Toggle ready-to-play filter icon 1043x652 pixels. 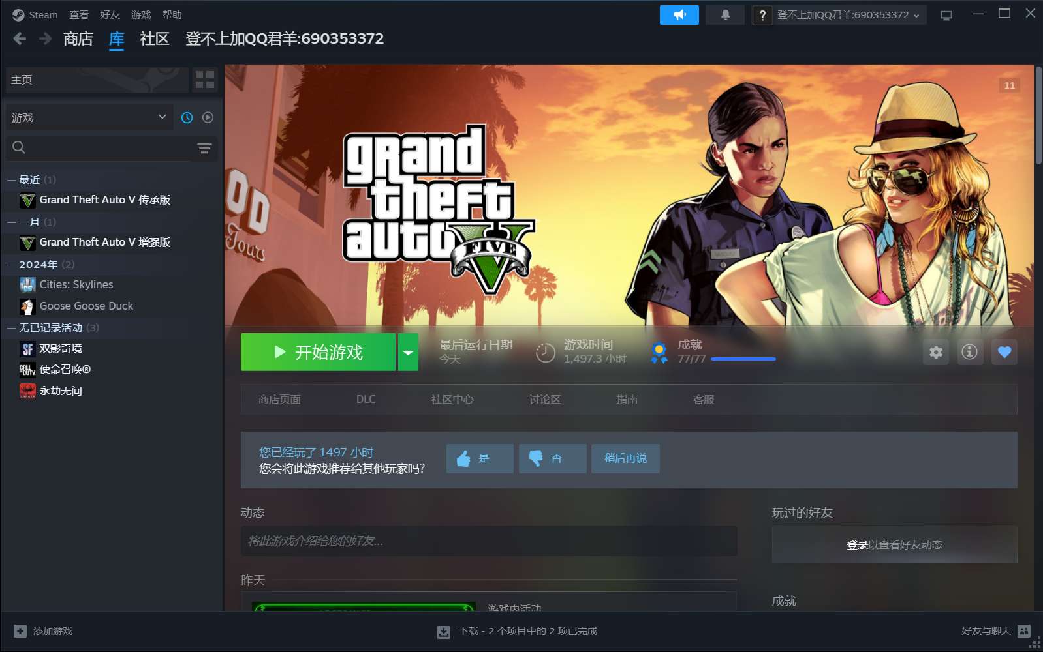pos(208,117)
